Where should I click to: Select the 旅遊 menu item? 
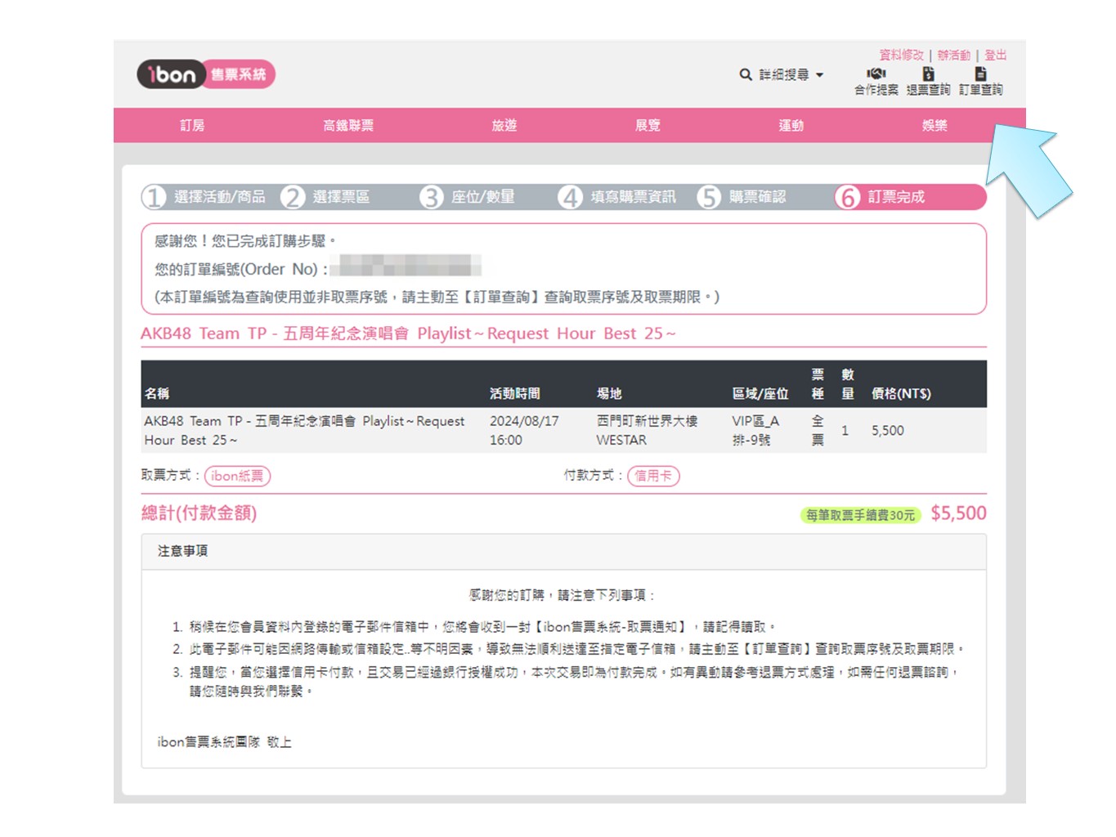pyautogui.click(x=504, y=125)
